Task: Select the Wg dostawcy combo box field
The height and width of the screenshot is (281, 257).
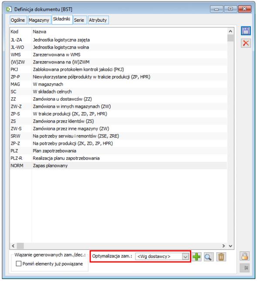Action: [x=162, y=257]
